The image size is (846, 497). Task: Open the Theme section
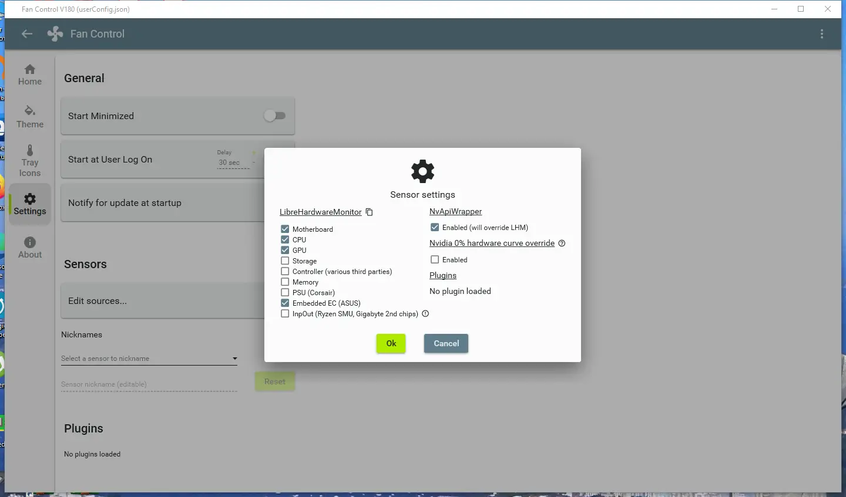30,117
